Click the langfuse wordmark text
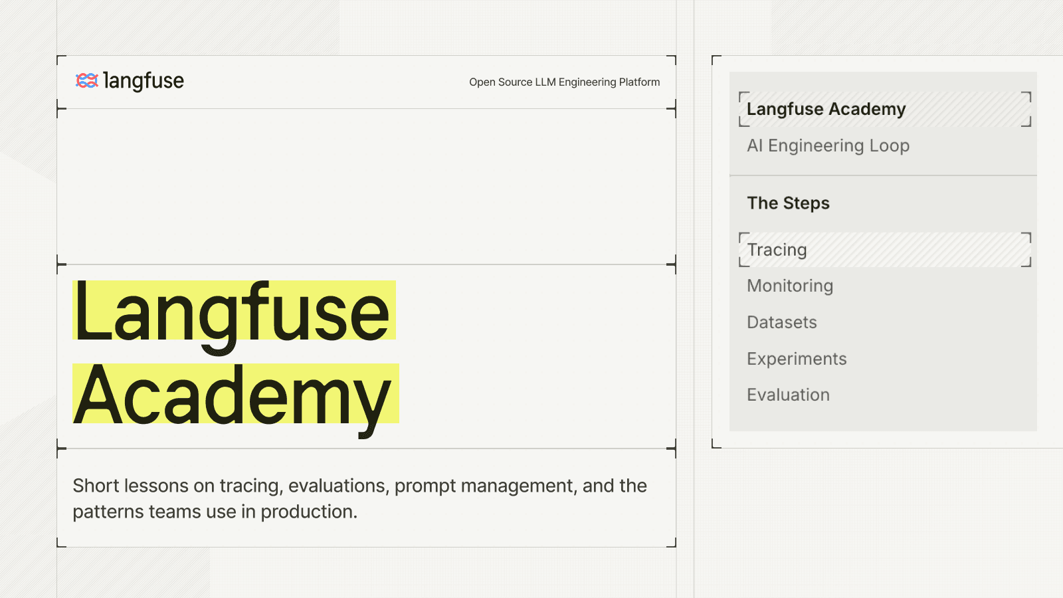The width and height of the screenshot is (1063, 598). point(144,81)
